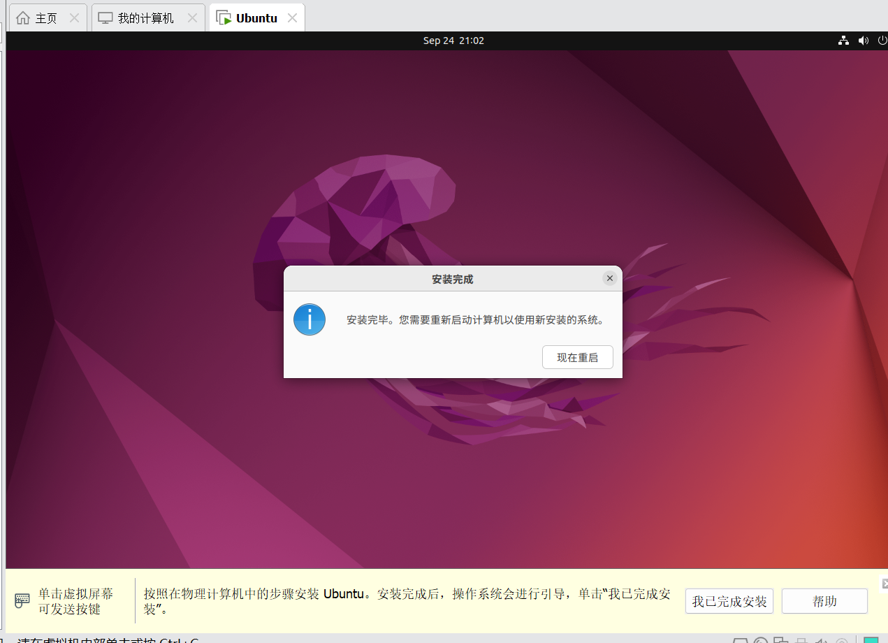Viewport: 888px width, 643px height.
Task: Open the power icon in Ubuntu top bar
Action: pos(882,41)
